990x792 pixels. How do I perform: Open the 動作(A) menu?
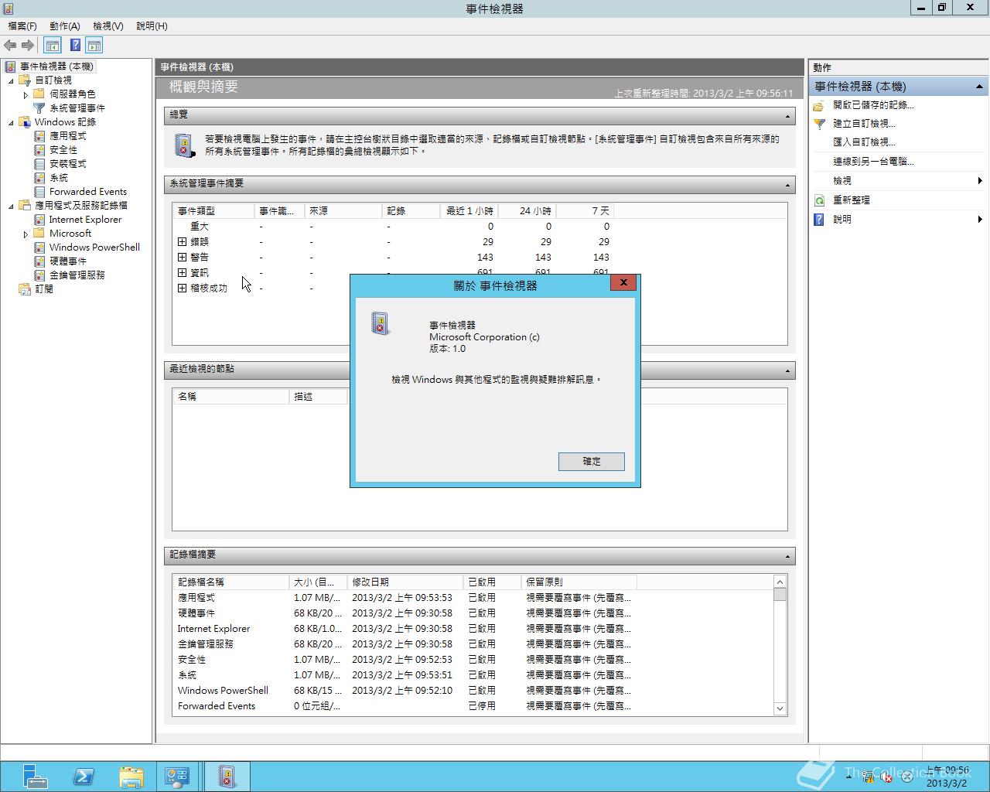coord(65,26)
